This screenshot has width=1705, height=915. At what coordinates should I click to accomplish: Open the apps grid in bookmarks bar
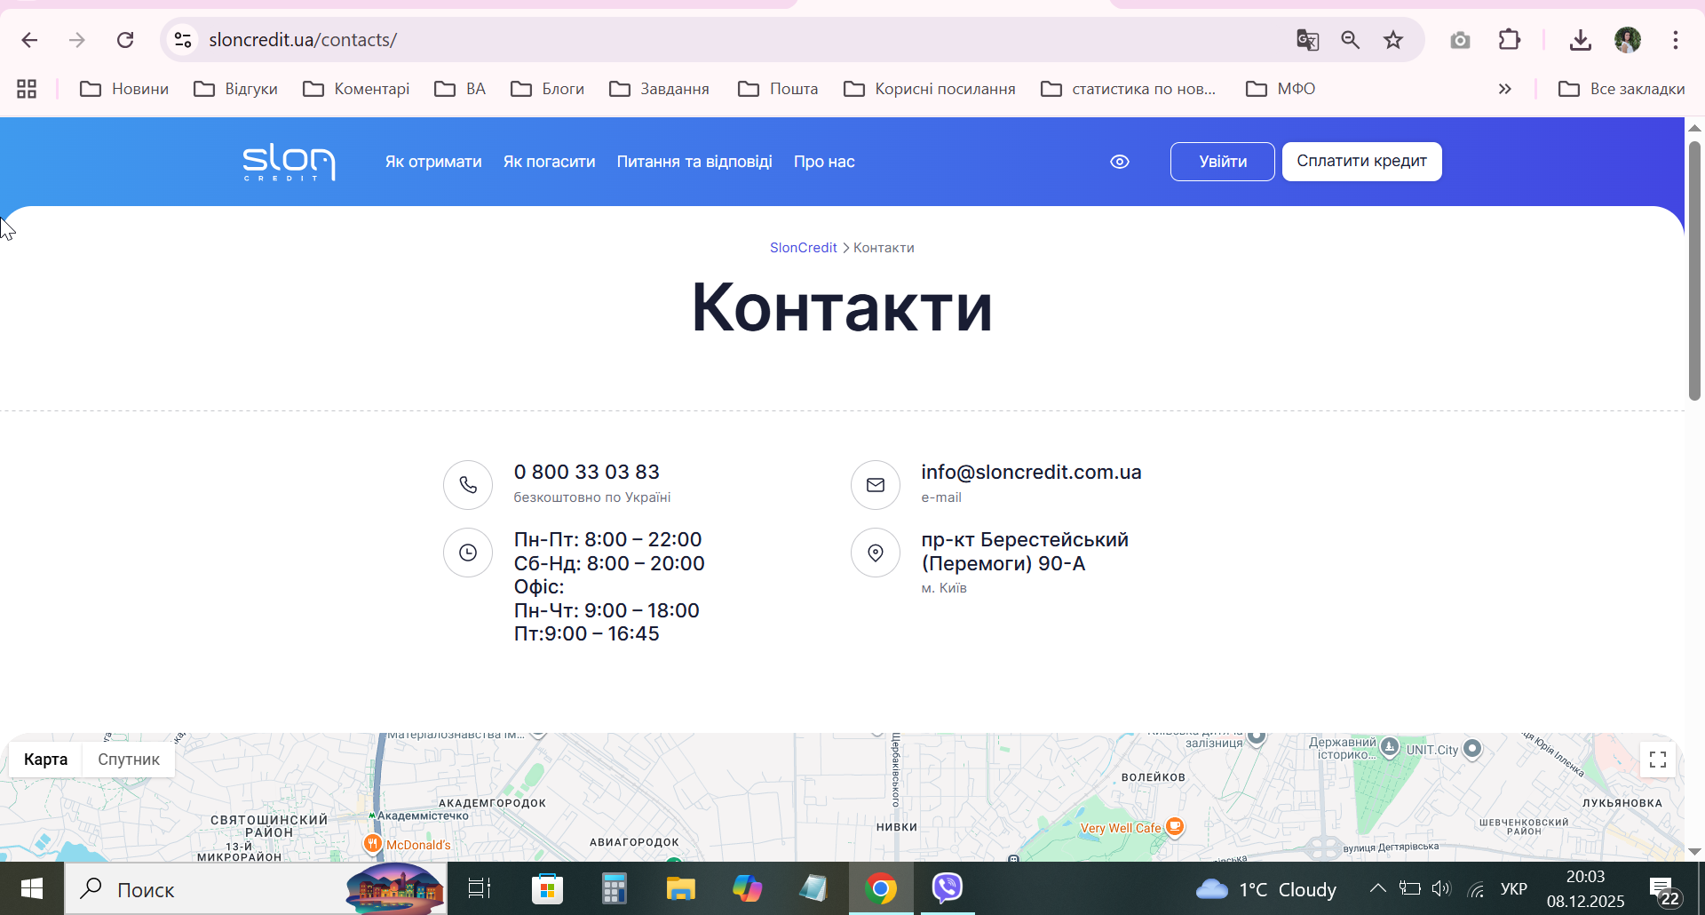(27, 89)
